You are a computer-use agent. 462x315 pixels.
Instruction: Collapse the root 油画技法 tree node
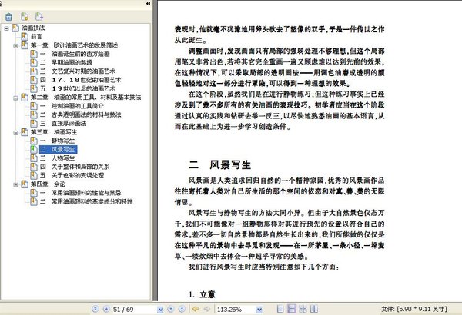point(6,28)
